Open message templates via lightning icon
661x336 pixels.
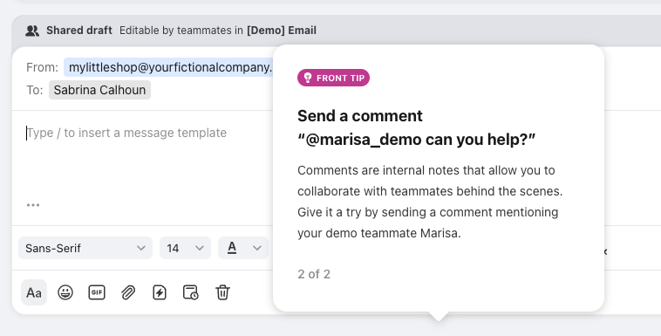(160, 292)
